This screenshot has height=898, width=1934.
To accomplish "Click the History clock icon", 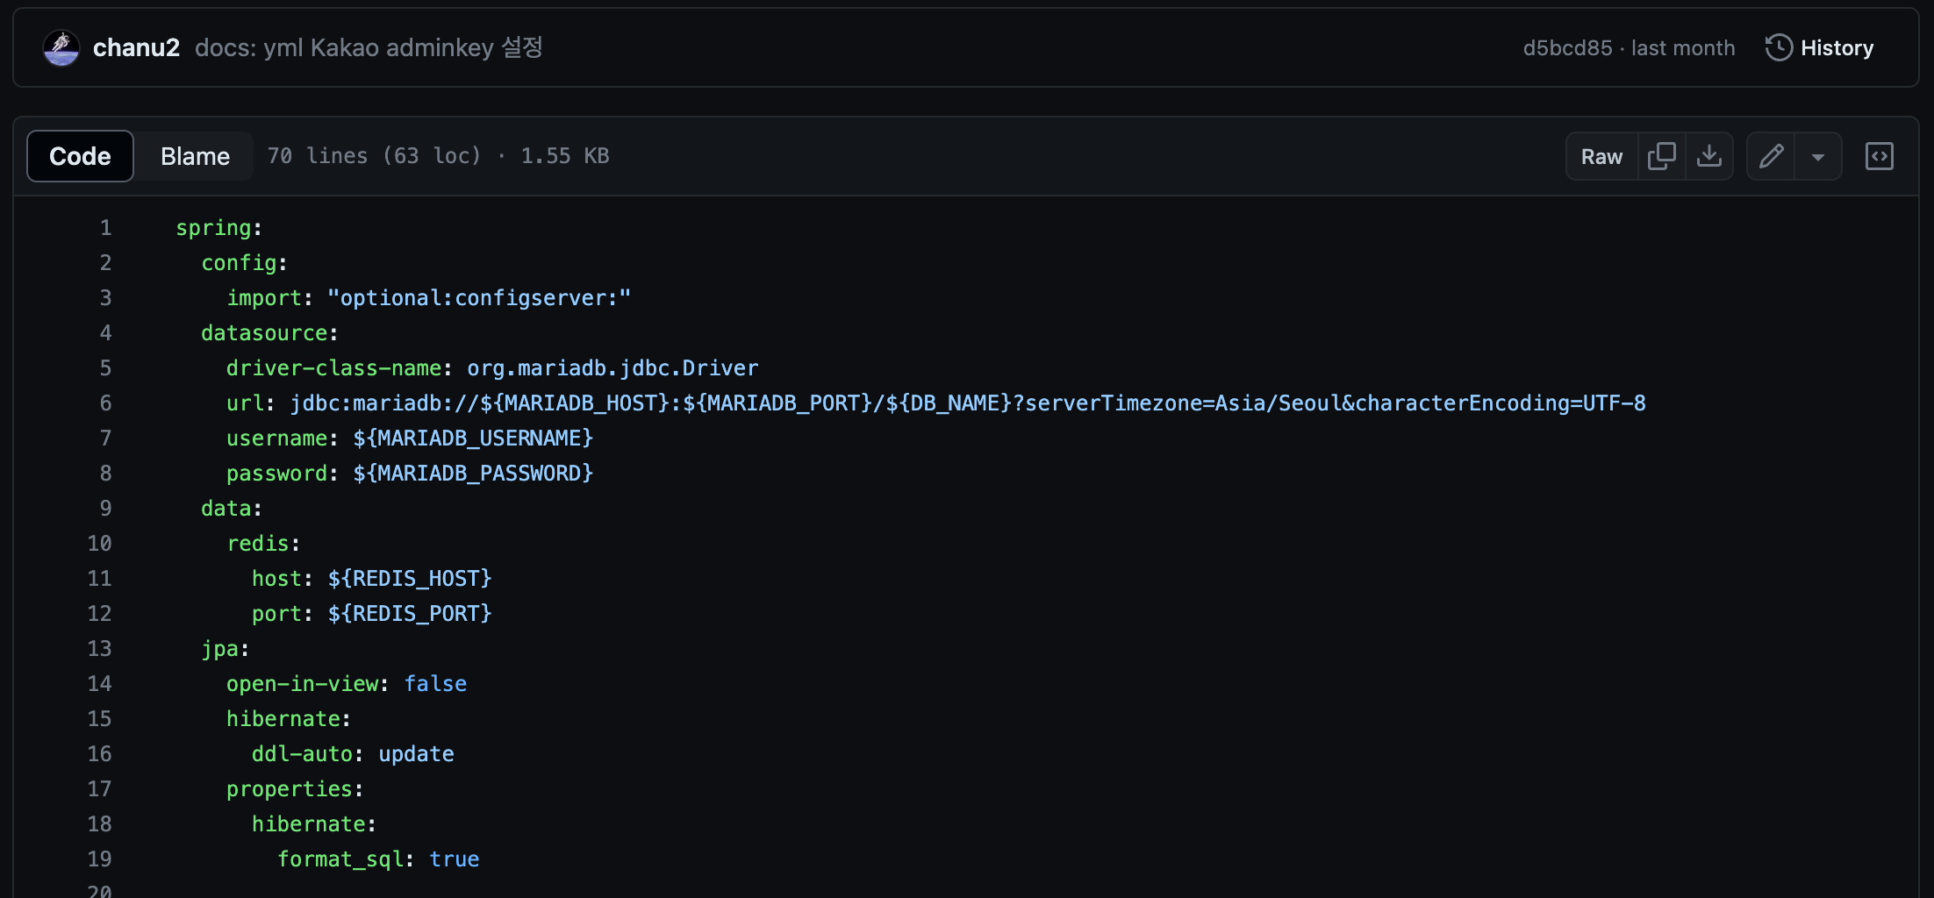I will [1779, 47].
